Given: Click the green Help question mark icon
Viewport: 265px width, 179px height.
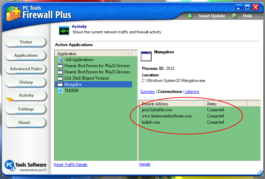Looking at the screenshot, I should (234, 16).
